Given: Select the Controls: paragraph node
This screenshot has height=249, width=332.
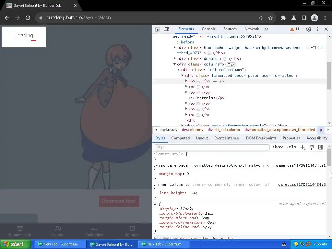Looking at the screenshot, I should pos(206,98).
